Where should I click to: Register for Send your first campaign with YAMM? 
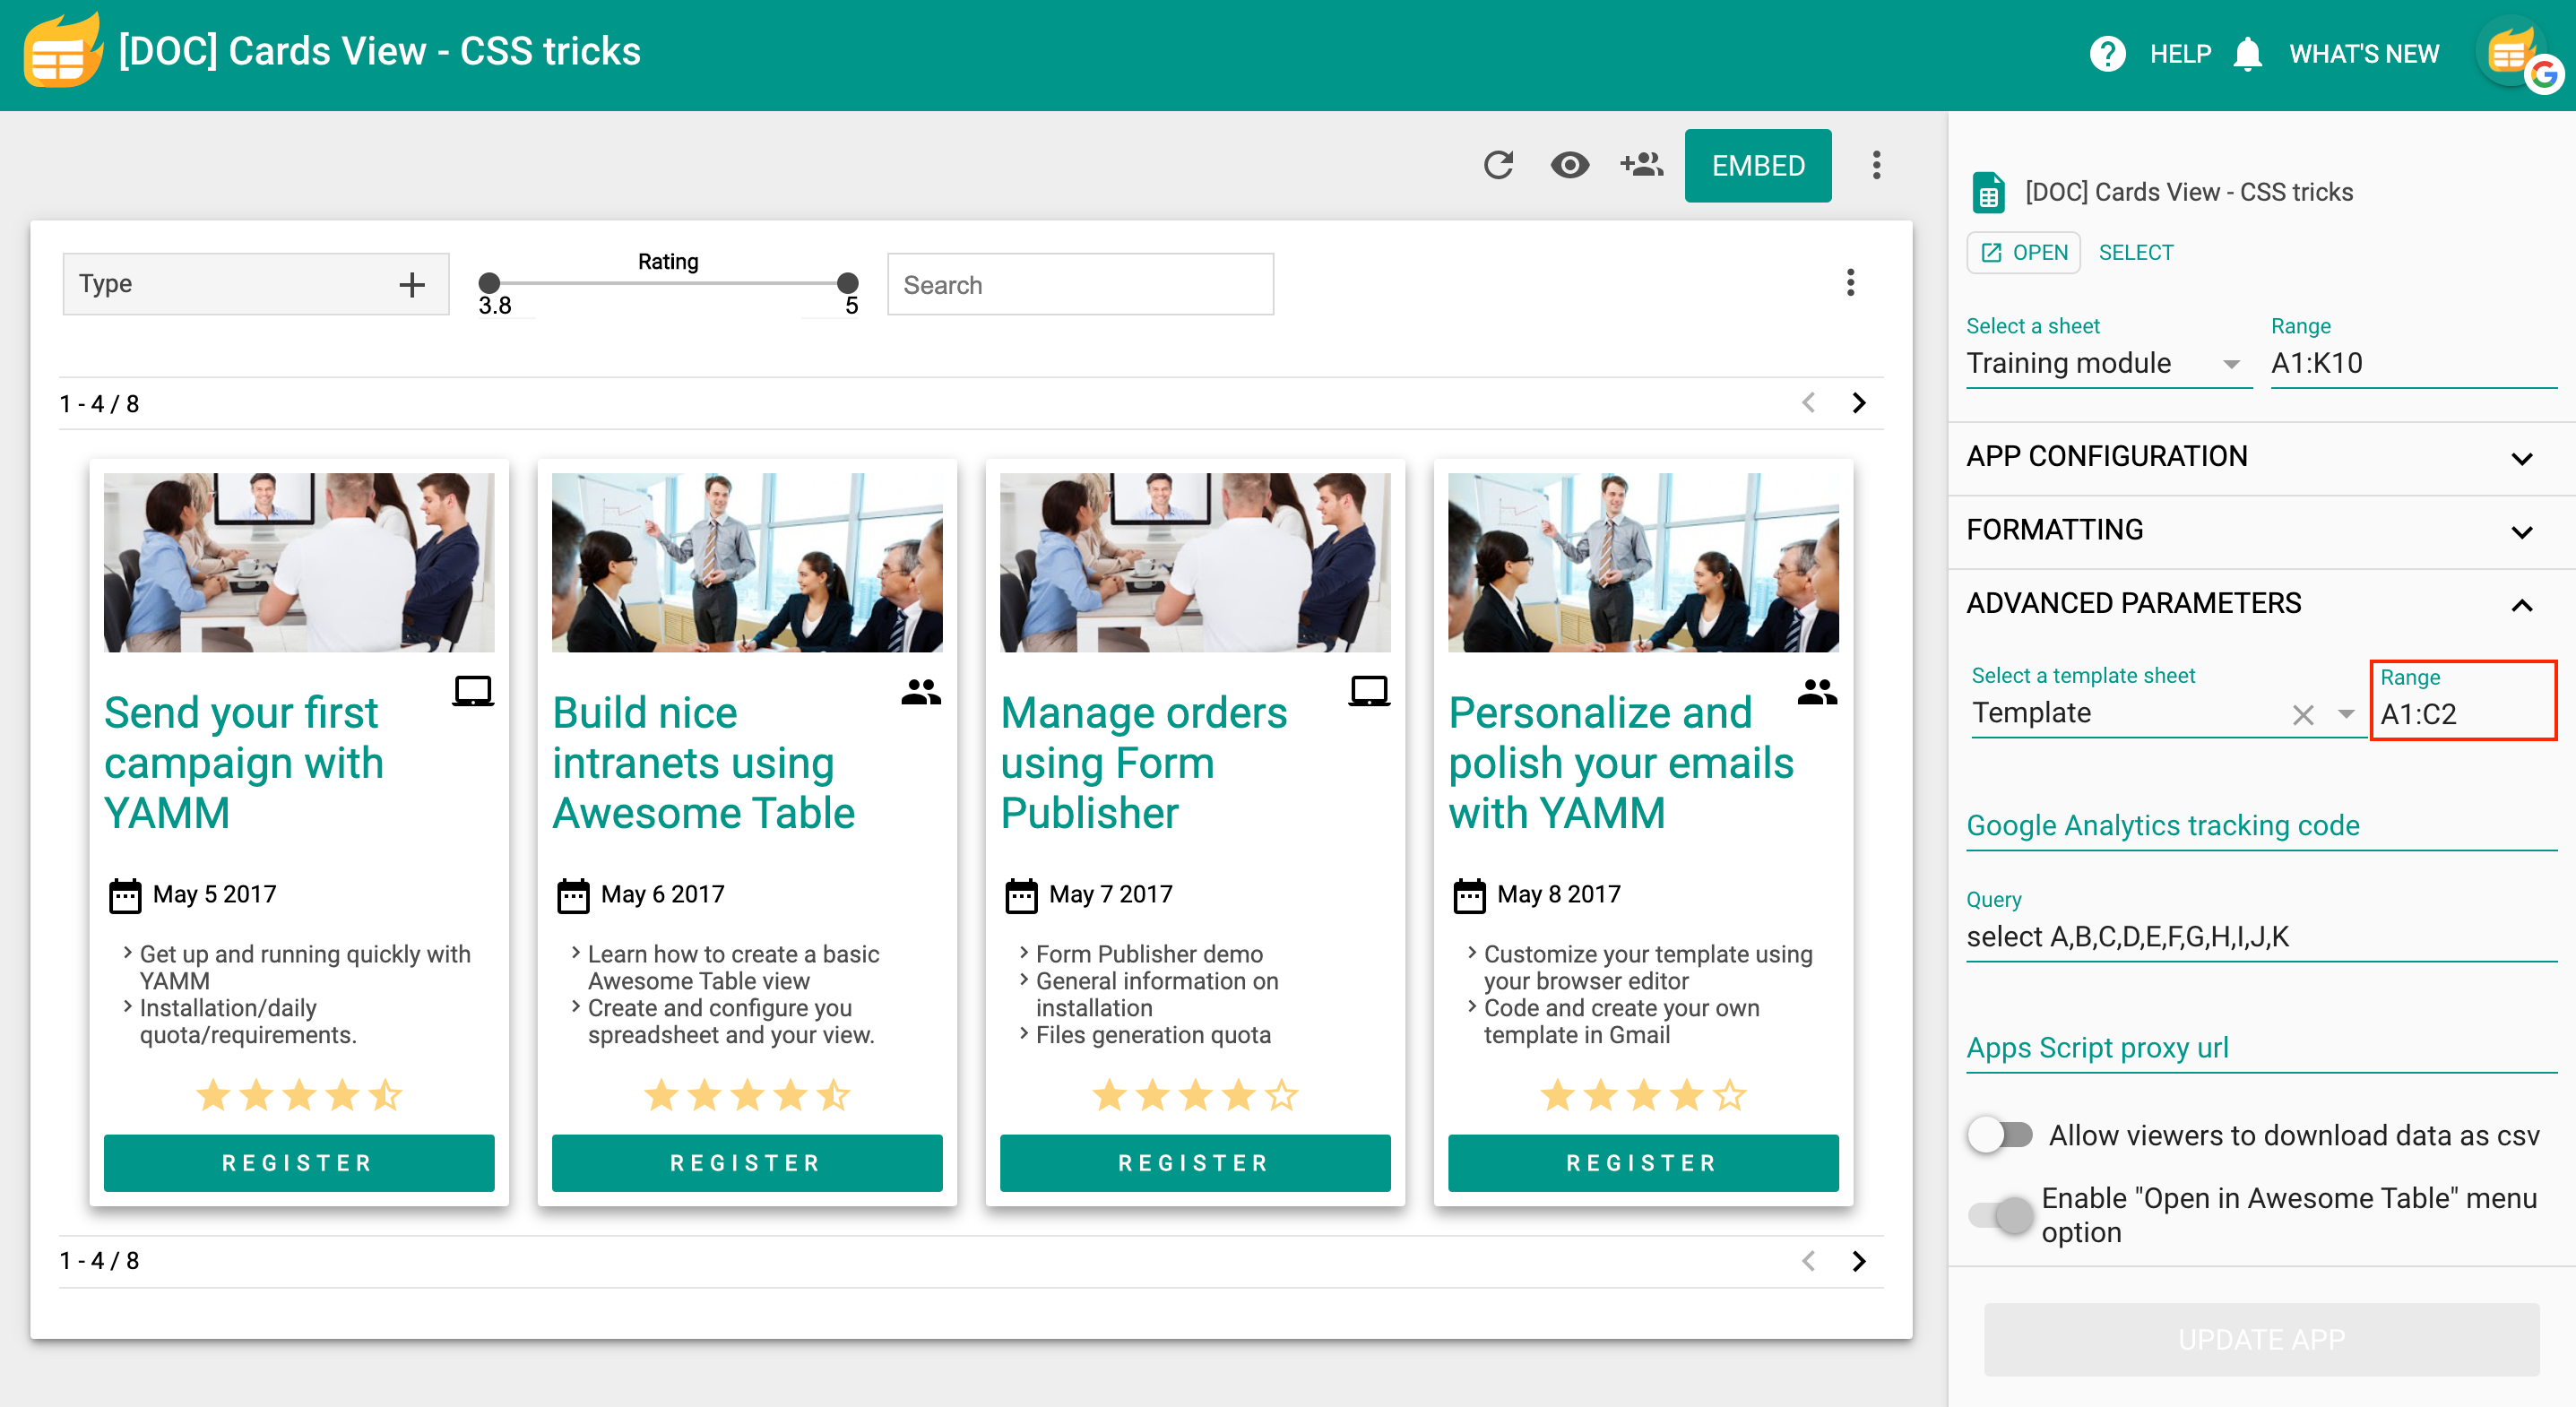coord(299,1163)
